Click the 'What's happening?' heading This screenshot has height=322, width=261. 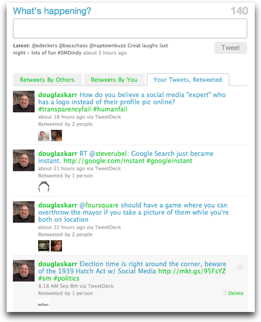point(52,11)
